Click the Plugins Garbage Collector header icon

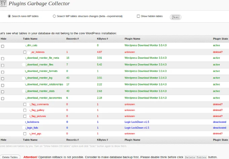coord(3,4)
